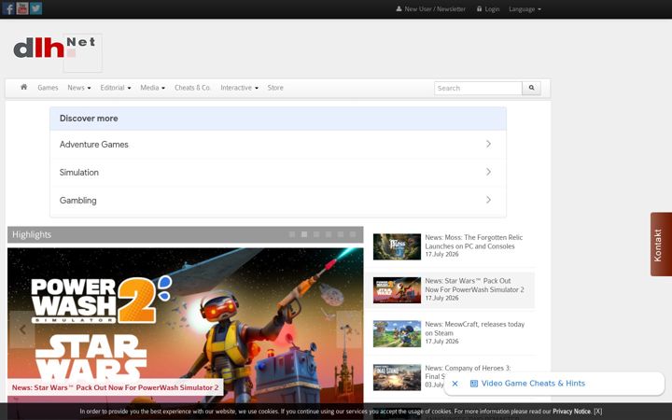
Task: Close the Video Game Cheats popup
Action: 455,384
